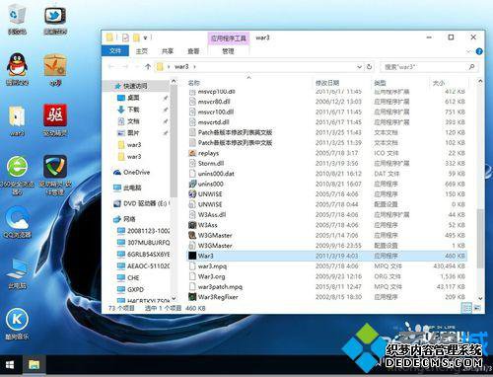This screenshot has width=493, height=377.
Task: Click the Application Tools contextual tab
Action: tap(229, 38)
